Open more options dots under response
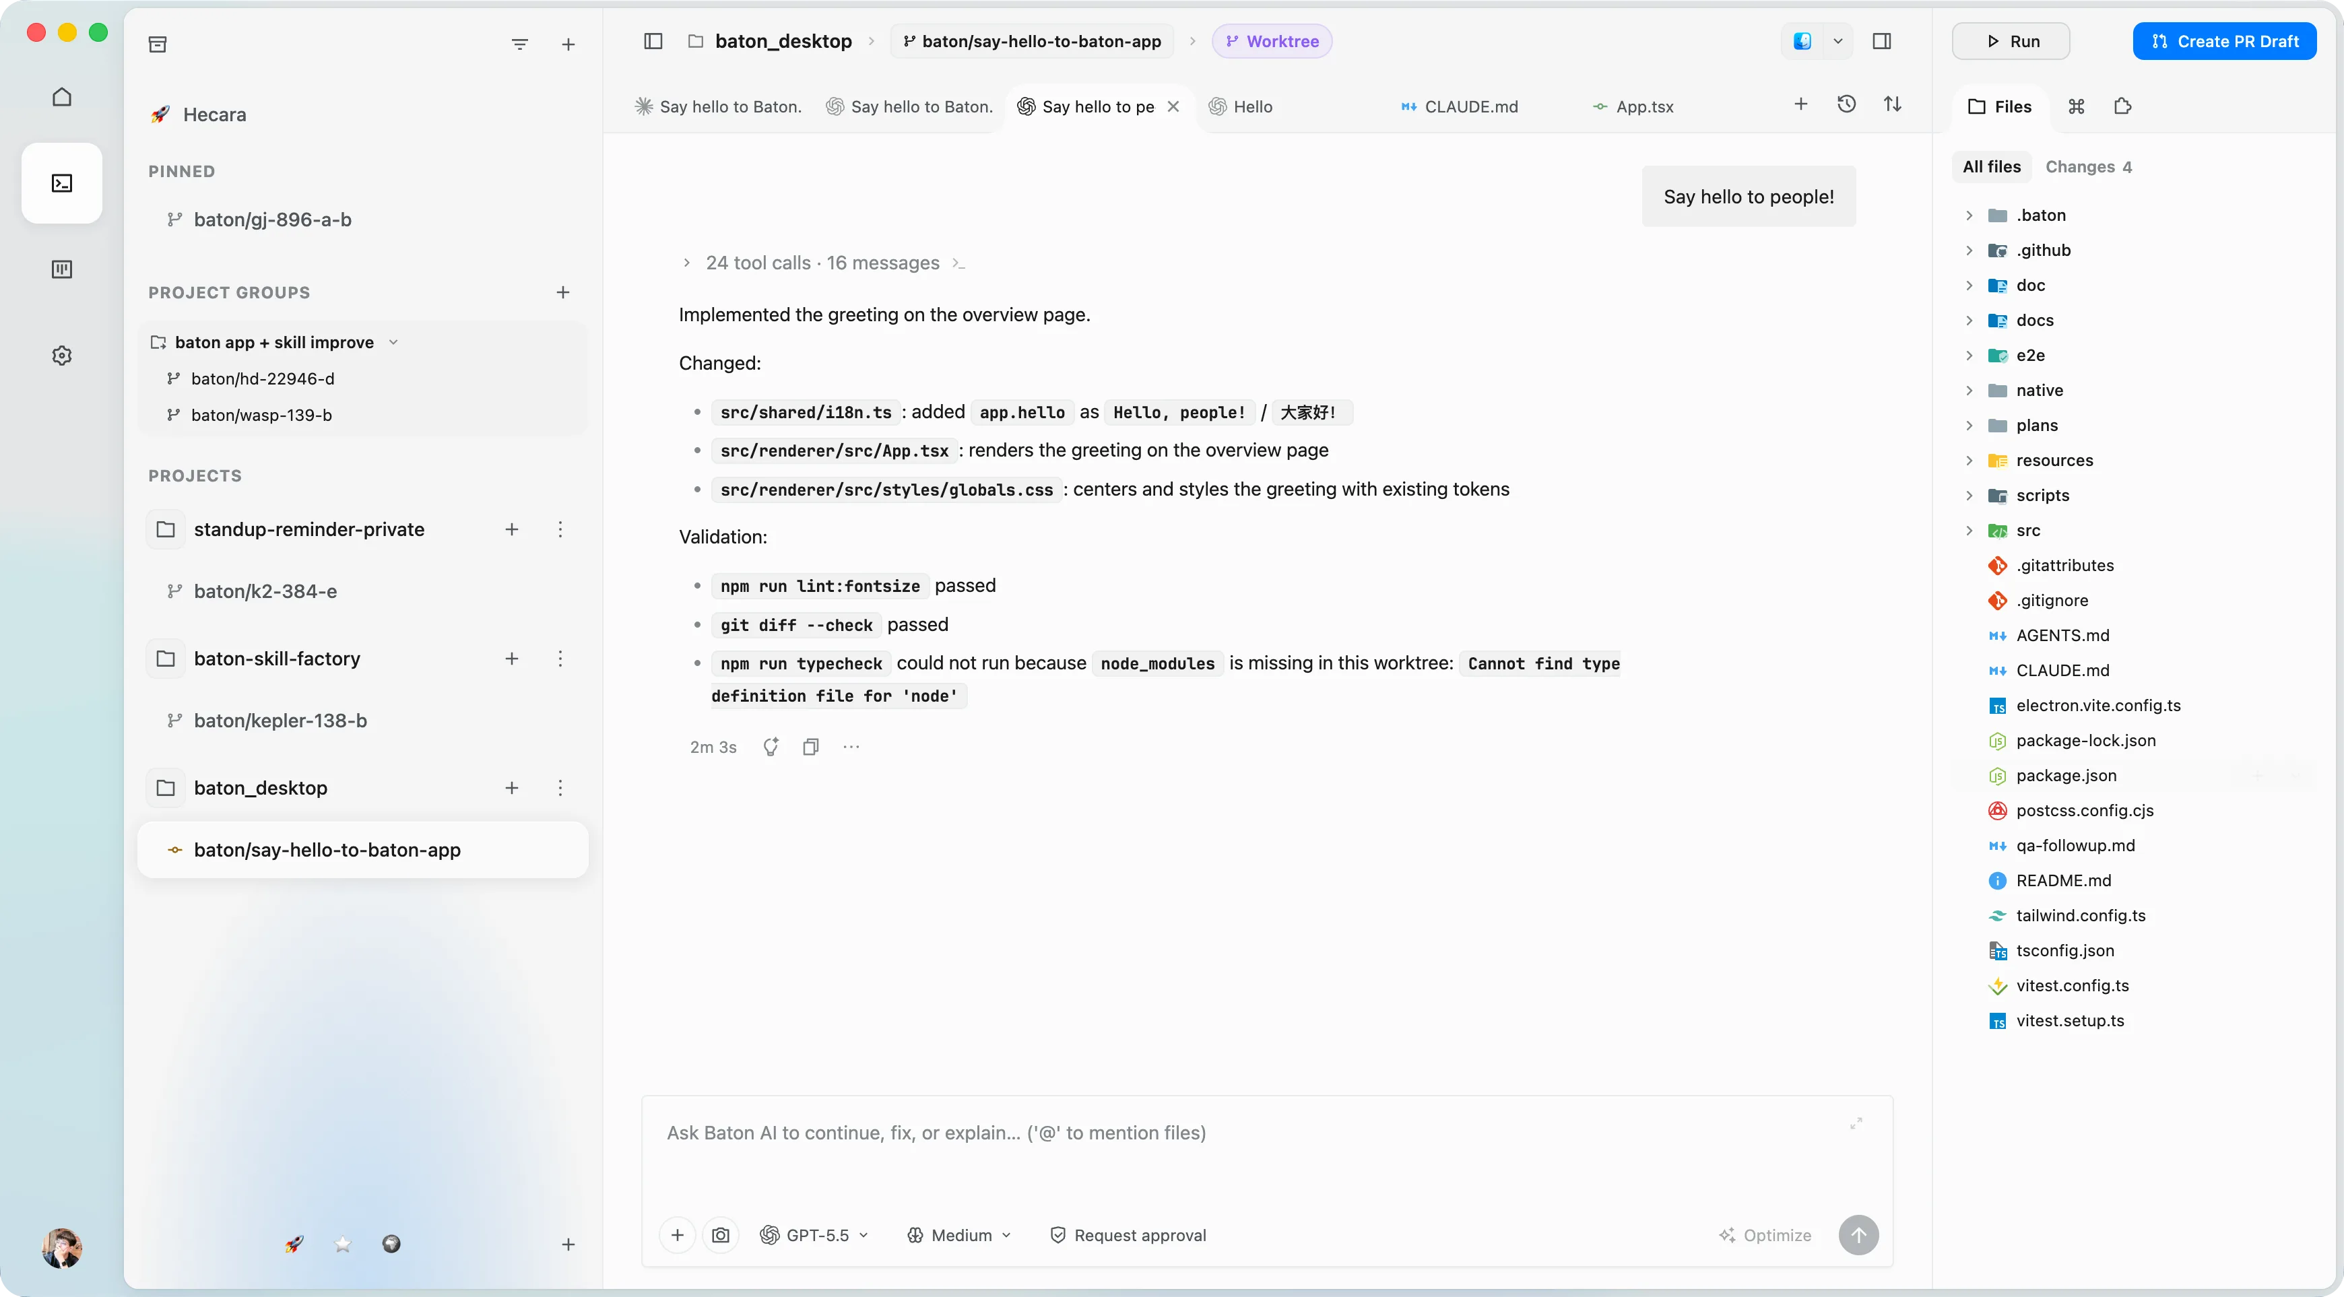The width and height of the screenshot is (2344, 1297). point(851,747)
